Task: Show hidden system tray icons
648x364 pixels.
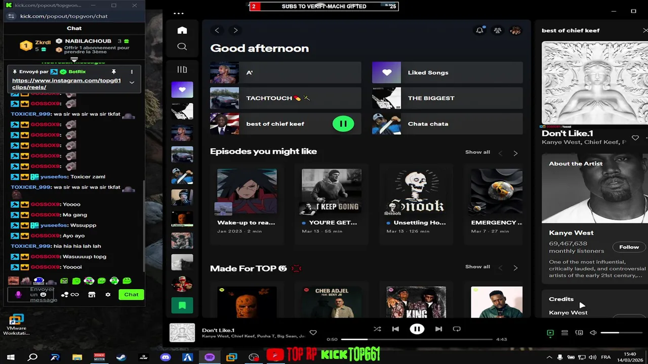Action: pos(549,357)
